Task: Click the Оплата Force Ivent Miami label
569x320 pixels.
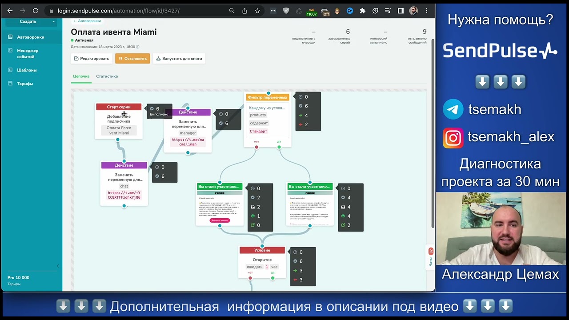Action: (x=119, y=130)
